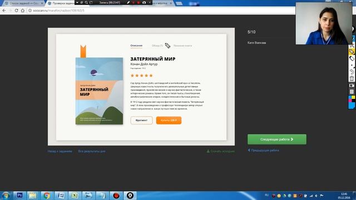Viewport: 356px width, 200px height.
Task: Click the five-star rating row
Action: [x=142, y=76]
